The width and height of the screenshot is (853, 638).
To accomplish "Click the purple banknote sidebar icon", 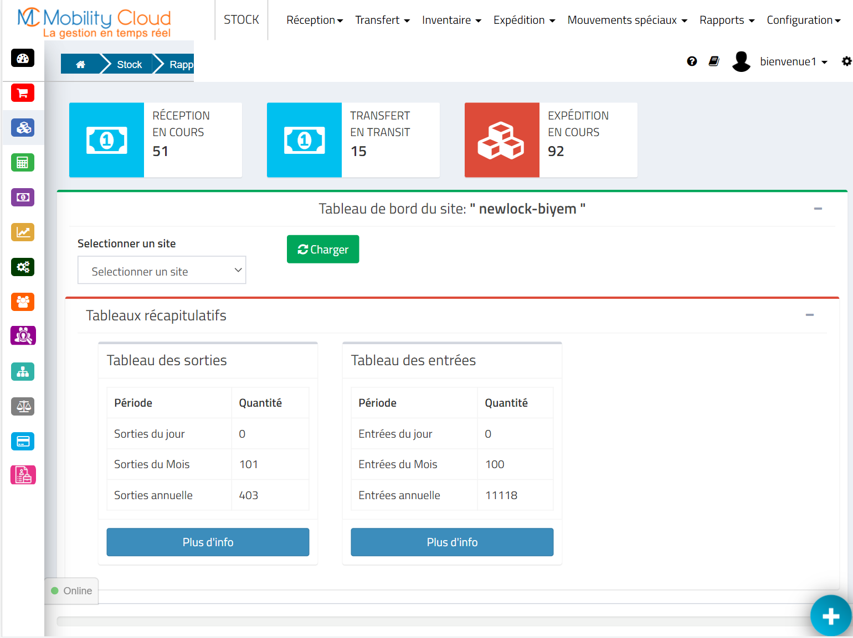I will coord(23,198).
